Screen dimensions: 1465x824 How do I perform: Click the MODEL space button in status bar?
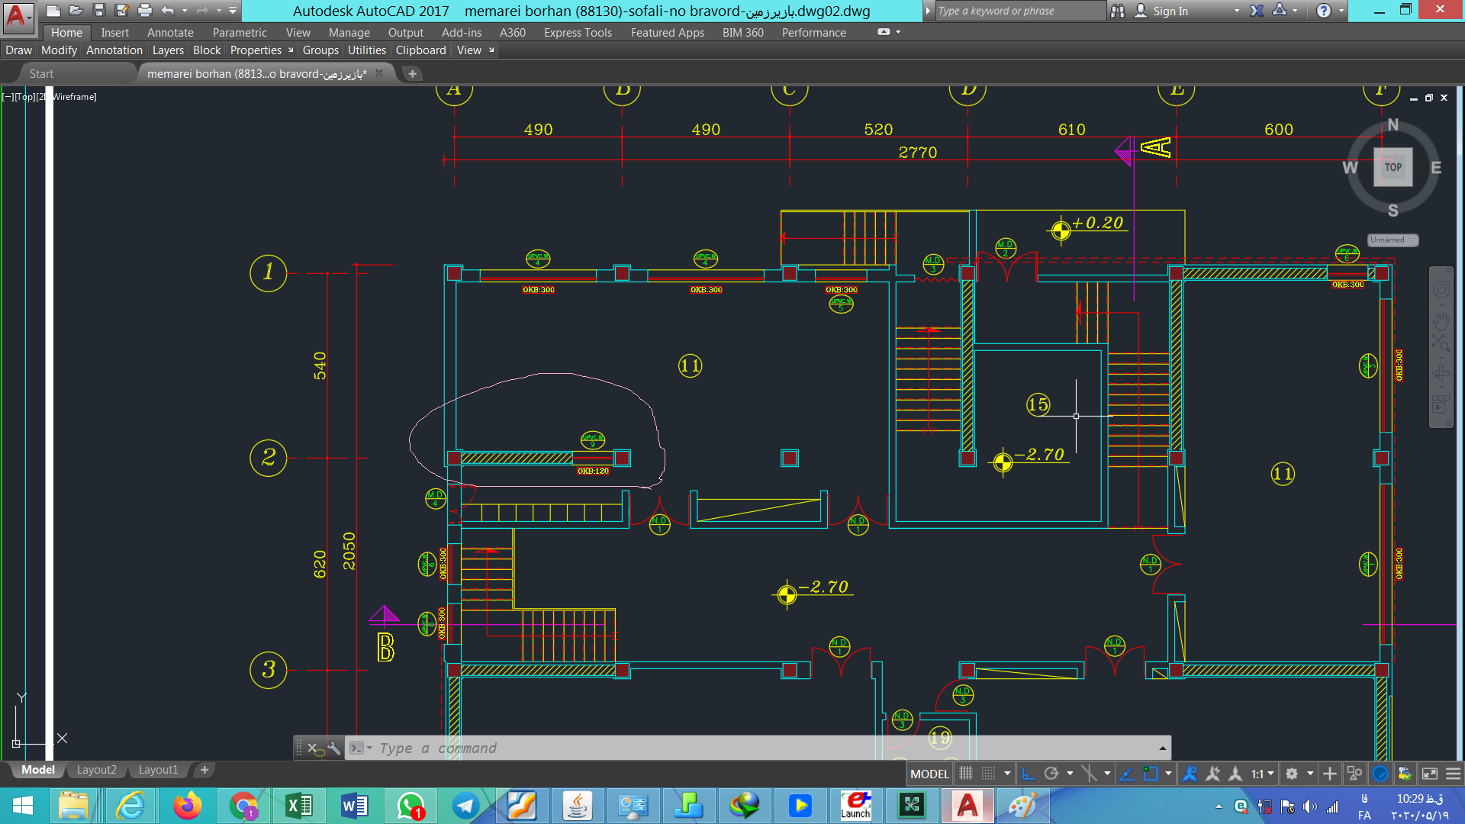929,774
